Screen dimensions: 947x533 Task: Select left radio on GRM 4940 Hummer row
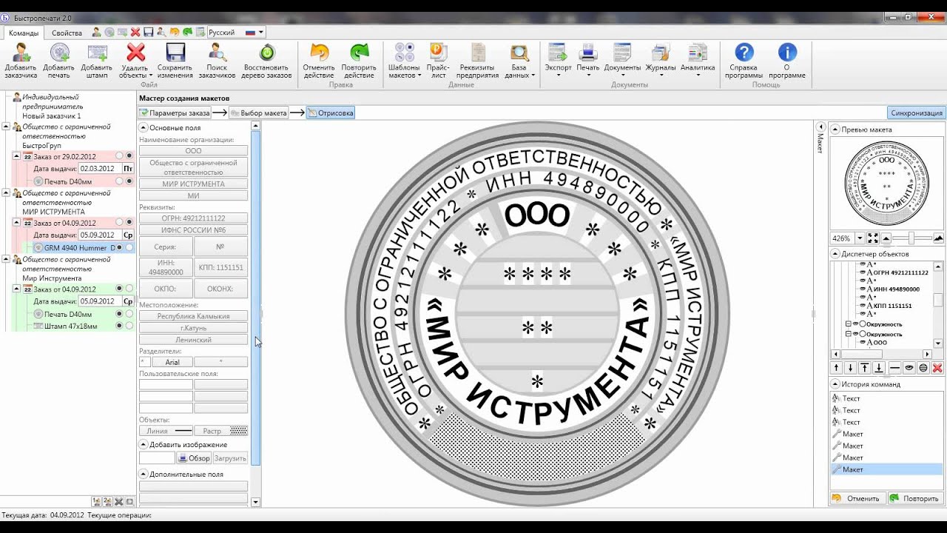118,247
